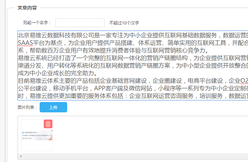Click the underlined word SAAS in the article

(x=25, y=43)
